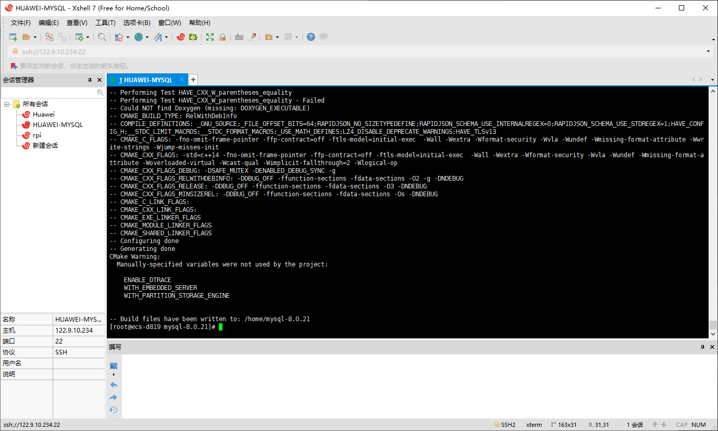Close the 会话管理器 panel
The image size is (718, 431).
[100, 80]
